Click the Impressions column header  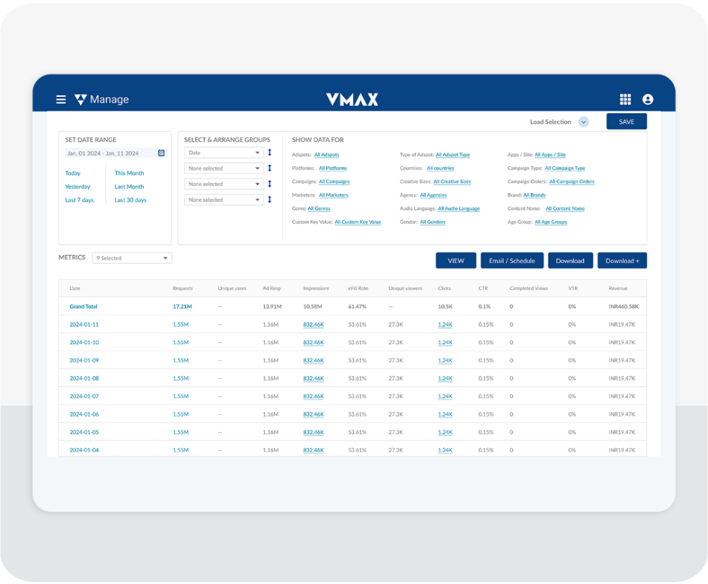point(316,288)
